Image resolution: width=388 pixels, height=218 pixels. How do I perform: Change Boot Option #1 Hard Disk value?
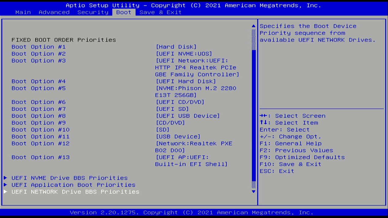(176, 47)
